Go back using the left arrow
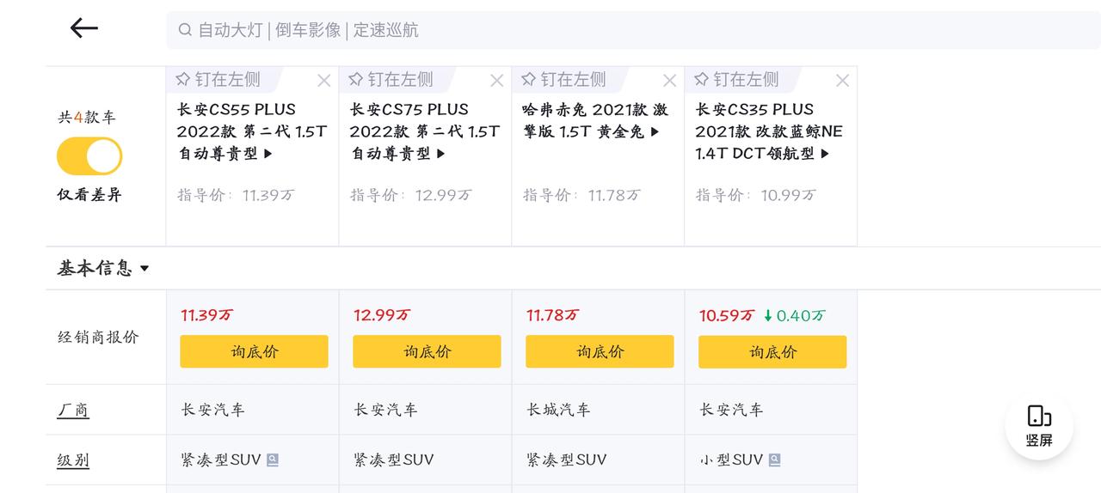 point(84,28)
